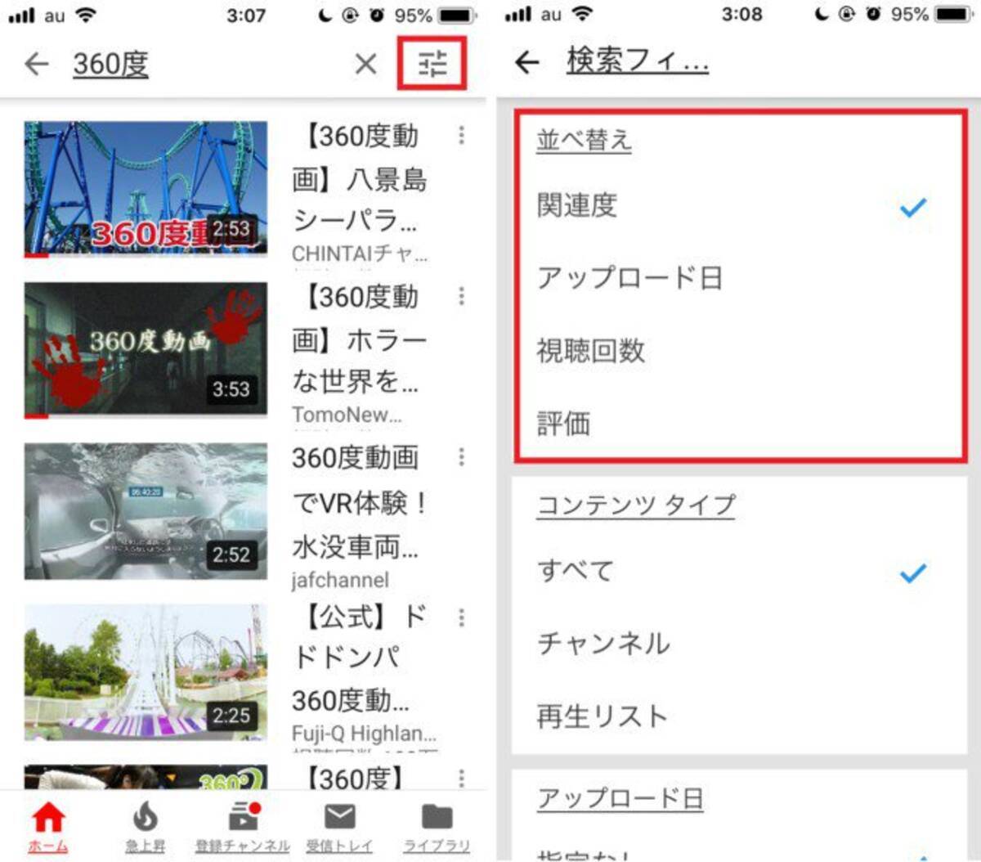Tap the コンテンツ タイプ section heading
The width and height of the screenshot is (981, 862).
tap(636, 505)
